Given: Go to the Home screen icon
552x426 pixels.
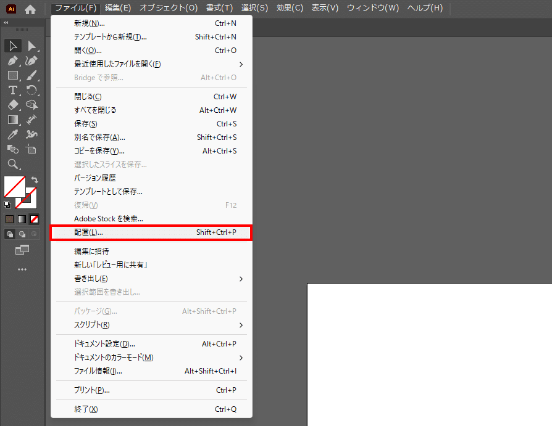Looking at the screenshot, I should coord(30,9).
